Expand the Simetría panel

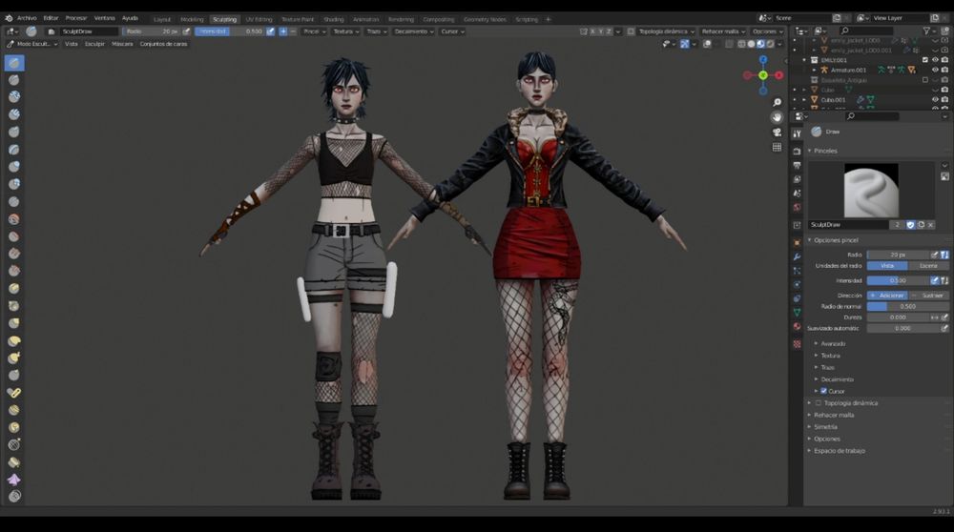(825, 427)
